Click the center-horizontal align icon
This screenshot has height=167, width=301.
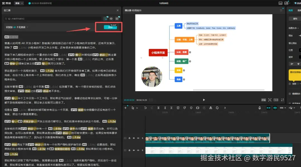coord(298,64)
